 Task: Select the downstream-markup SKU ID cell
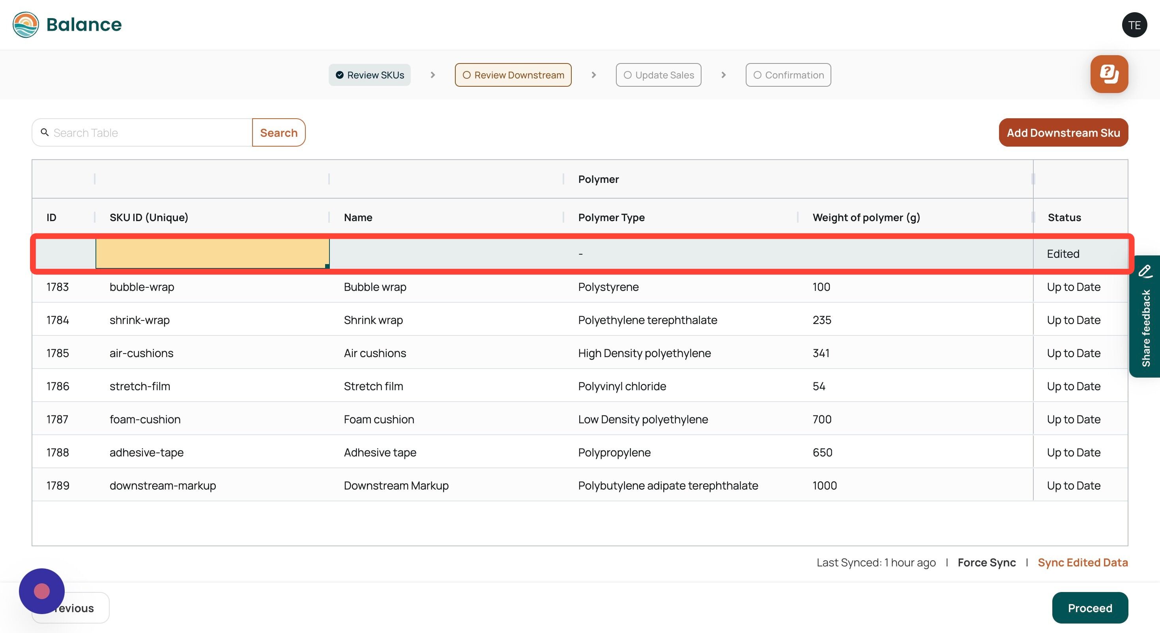tap(212, 486)
